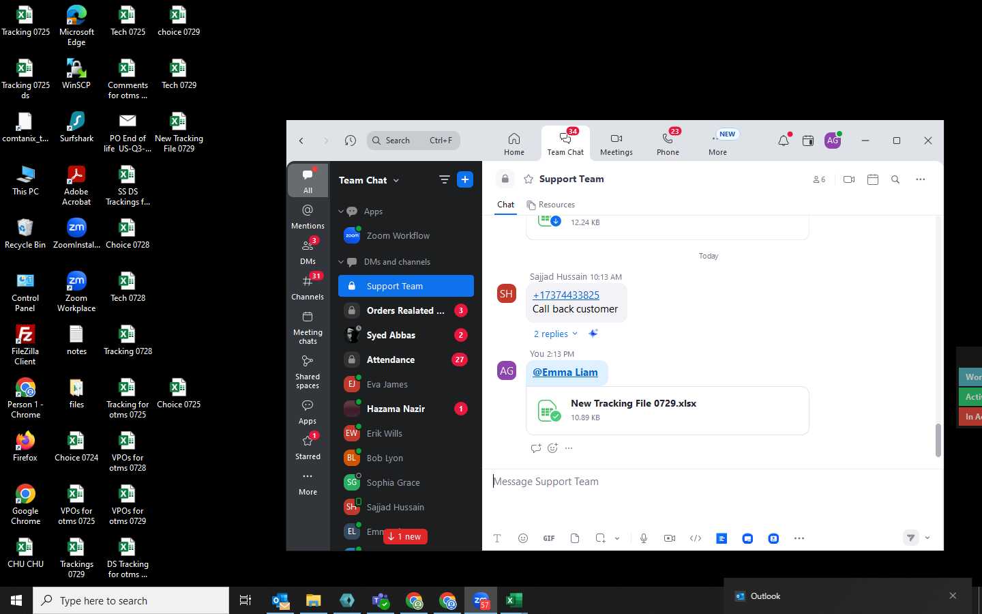The height and width of the screenshot is (614, 982).
Task: Click the blue new chat plus button
Action: (465, 179)
